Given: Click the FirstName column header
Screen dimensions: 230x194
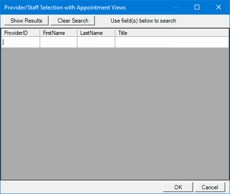Looking at the screenshot, I should click(x=59, y=33).
